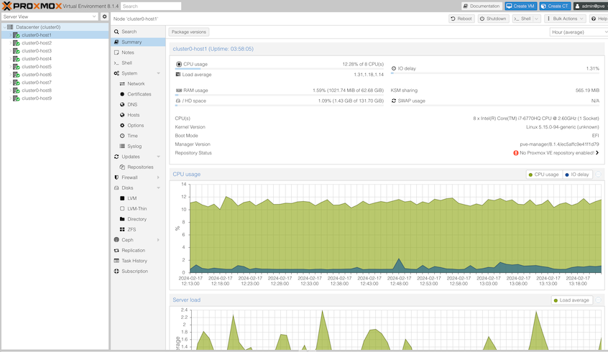Open the Server View dropdown
608x352 pixels.
50,17
